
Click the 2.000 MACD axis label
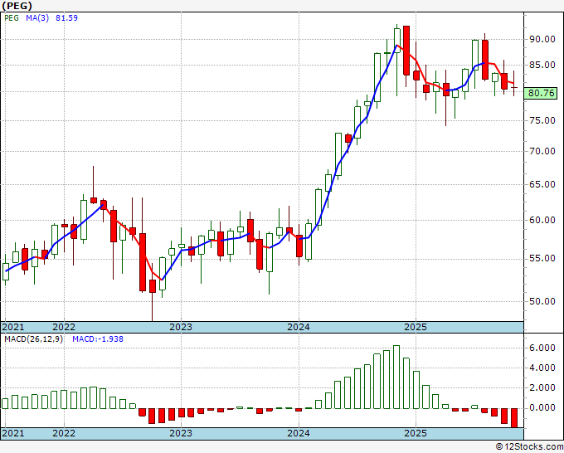point(542,387)
